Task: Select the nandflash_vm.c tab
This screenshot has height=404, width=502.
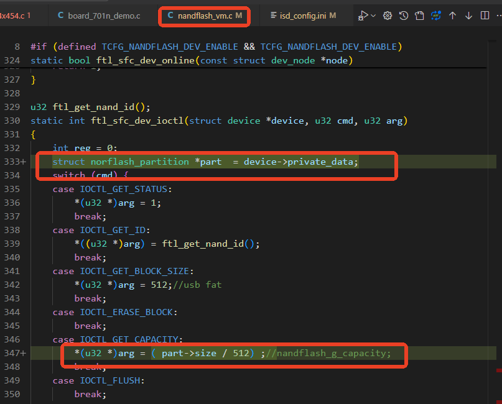Action: pos(205,16)
